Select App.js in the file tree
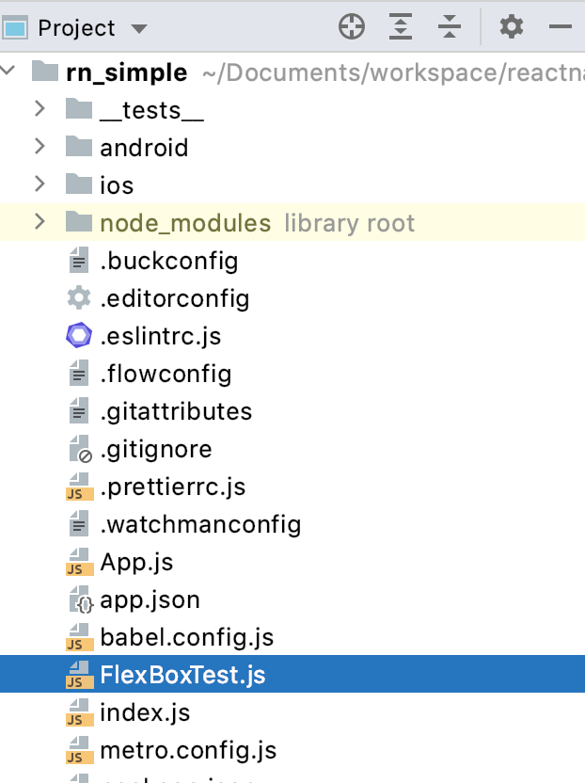Screen dimensions: 585x783 (136, 562)
